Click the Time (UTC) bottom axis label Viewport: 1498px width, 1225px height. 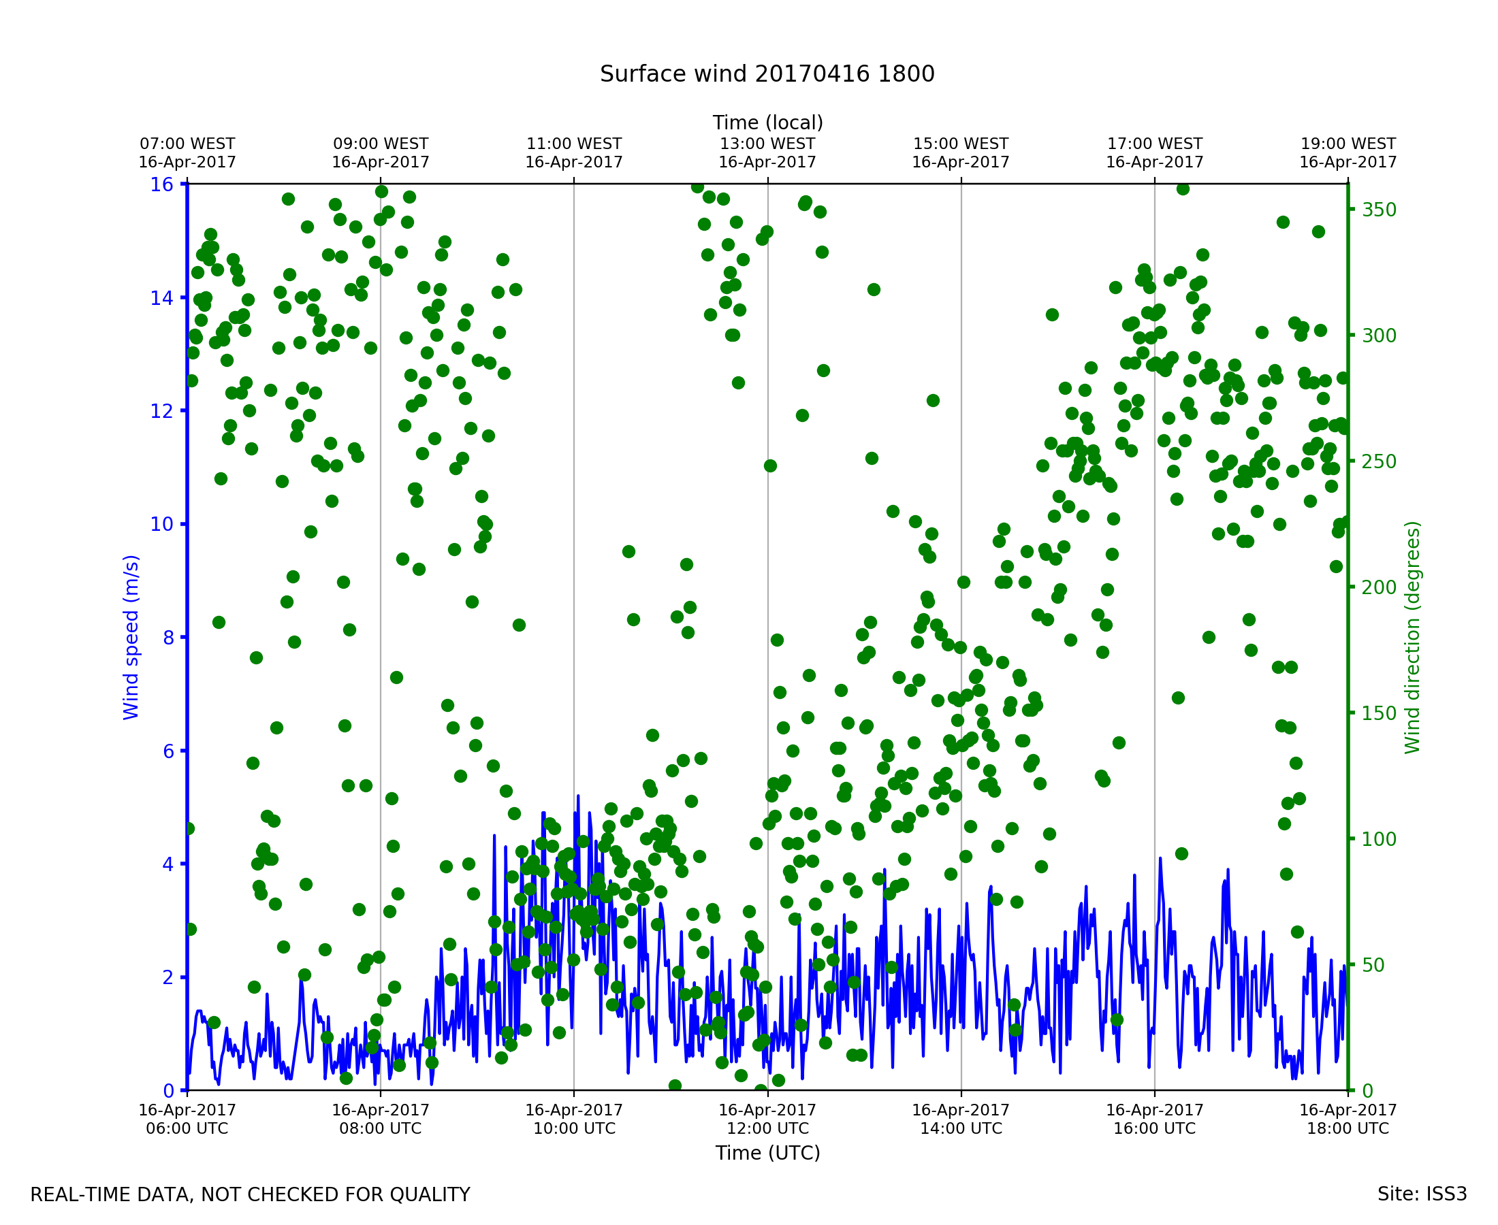point(767,1153)
